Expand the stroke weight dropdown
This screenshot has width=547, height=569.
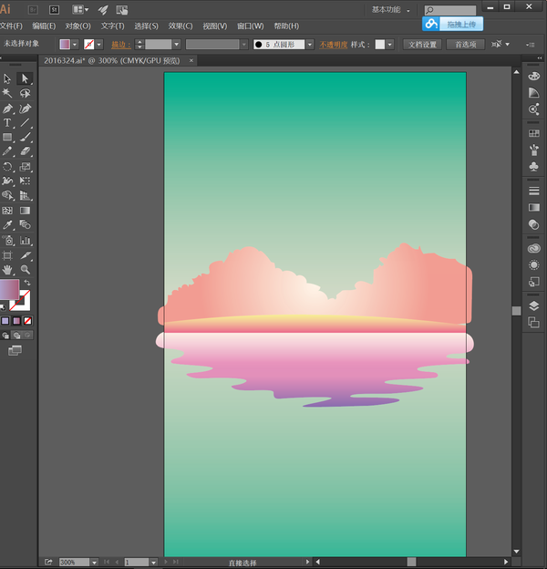177,45
